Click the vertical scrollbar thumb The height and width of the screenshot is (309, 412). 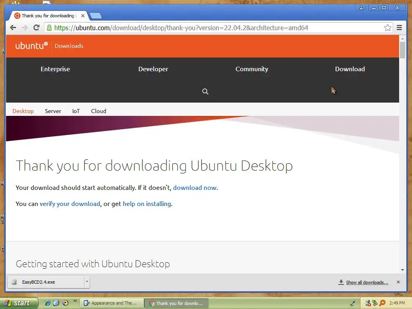tap(402, 50)
